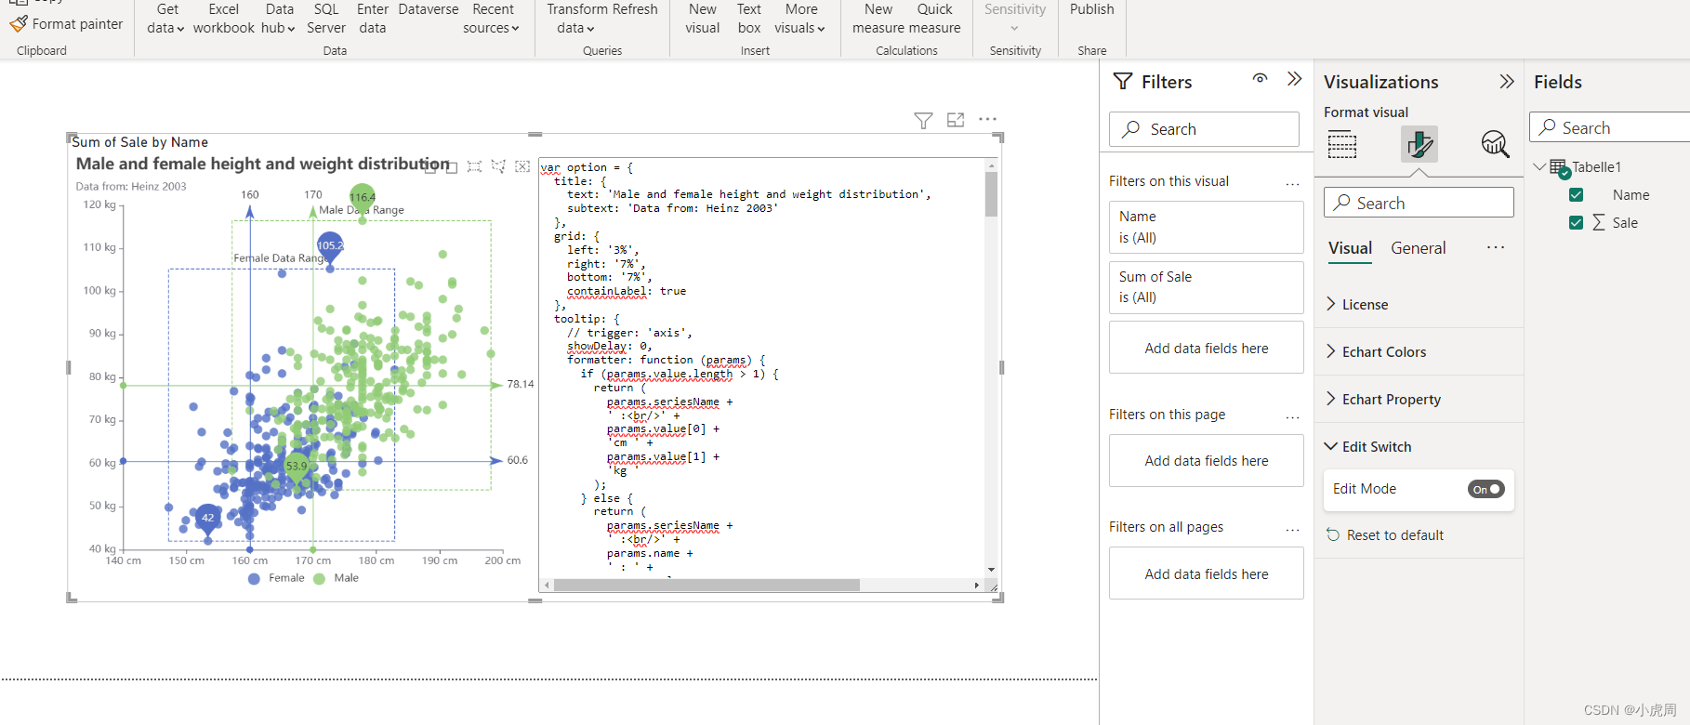Open the Sum of Sale filter card
This screenshot has width=1690, height=725.
pos(1206,287)
